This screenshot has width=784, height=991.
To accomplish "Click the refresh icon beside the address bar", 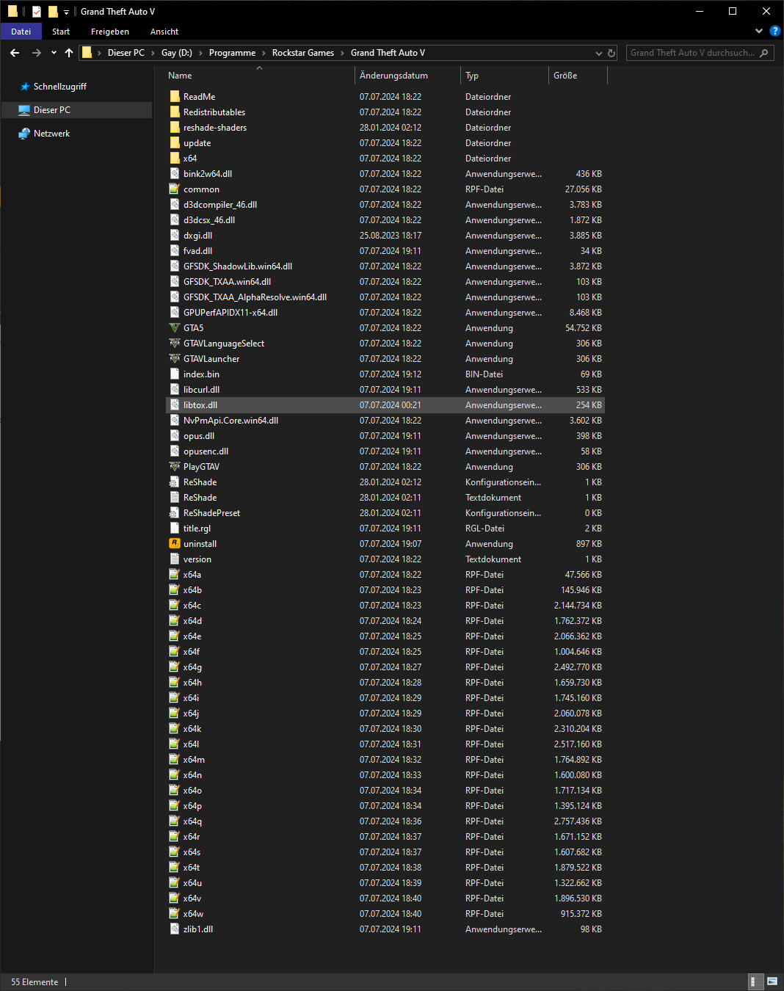I will tap(611, 52).
